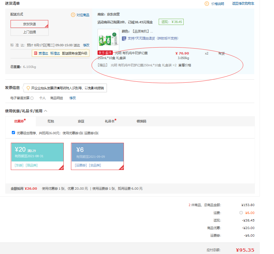Click the 返现 ¥38.45 green badge
The width and height of the screenshot is (274, 254).
171,22
